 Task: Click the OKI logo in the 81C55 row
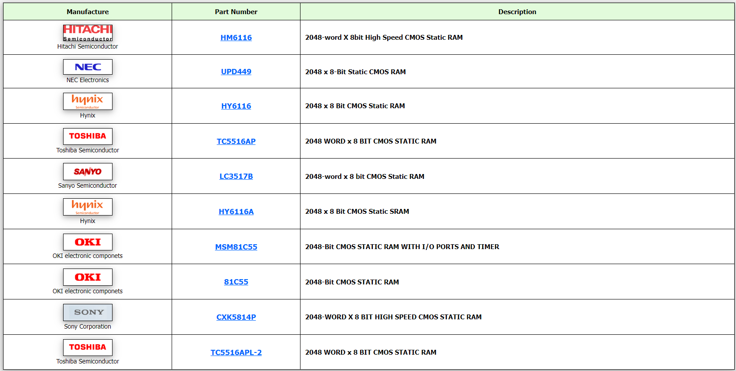(x=88, y=277)
